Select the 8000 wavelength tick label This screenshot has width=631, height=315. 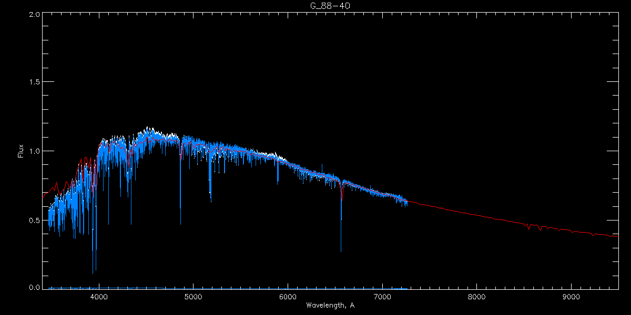477,296
